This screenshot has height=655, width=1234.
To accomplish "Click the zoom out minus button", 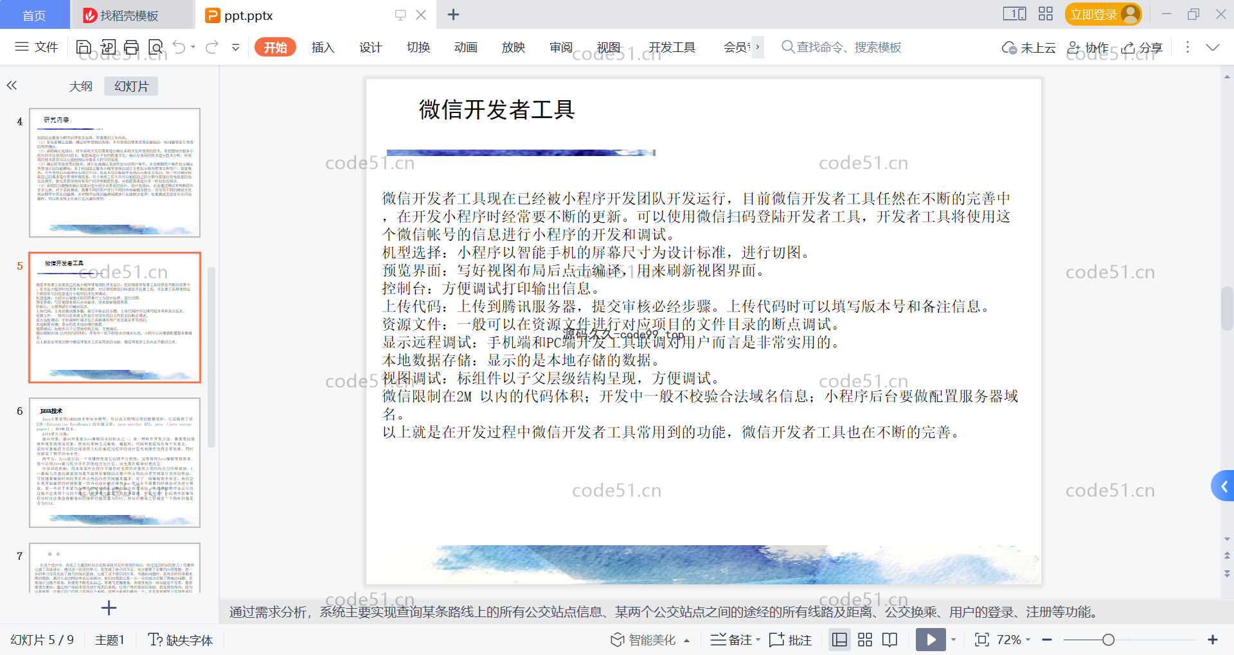I will coord(1047,640).
